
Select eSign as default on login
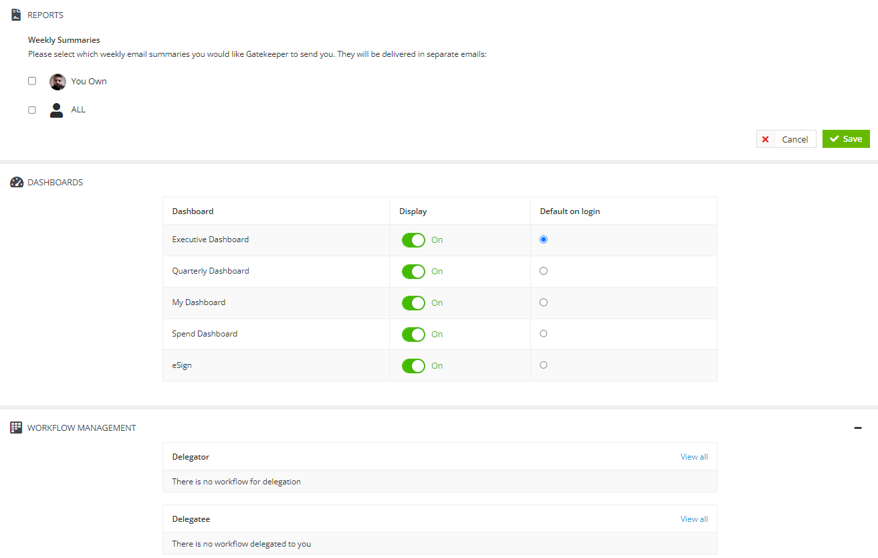(x=544, y=365)
